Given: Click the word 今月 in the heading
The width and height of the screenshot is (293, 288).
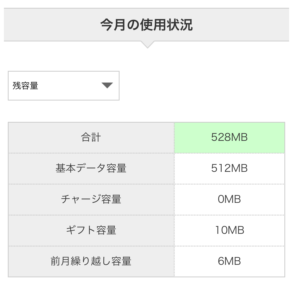Looking at the screenshot, I should [x=113, y=25].
